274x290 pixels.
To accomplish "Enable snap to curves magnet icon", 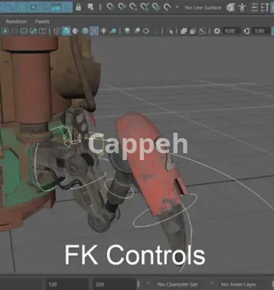I will click(x=122, y=7).
